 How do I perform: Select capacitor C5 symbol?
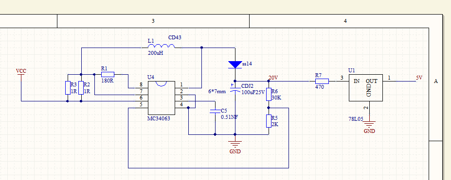[215, 111]
